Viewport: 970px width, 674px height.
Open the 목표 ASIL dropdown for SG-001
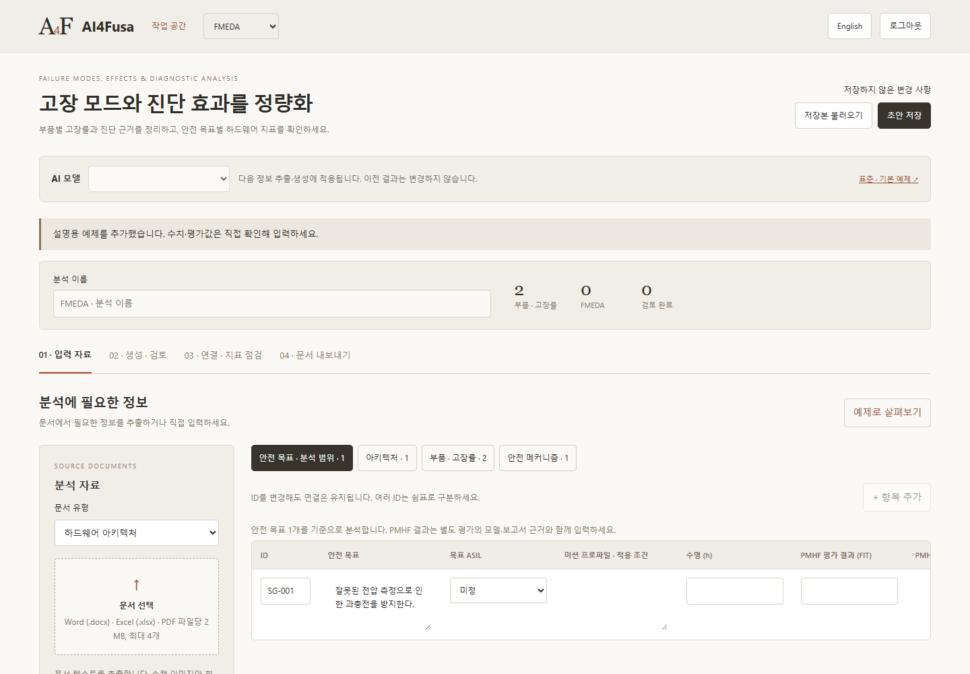(498, 590)
